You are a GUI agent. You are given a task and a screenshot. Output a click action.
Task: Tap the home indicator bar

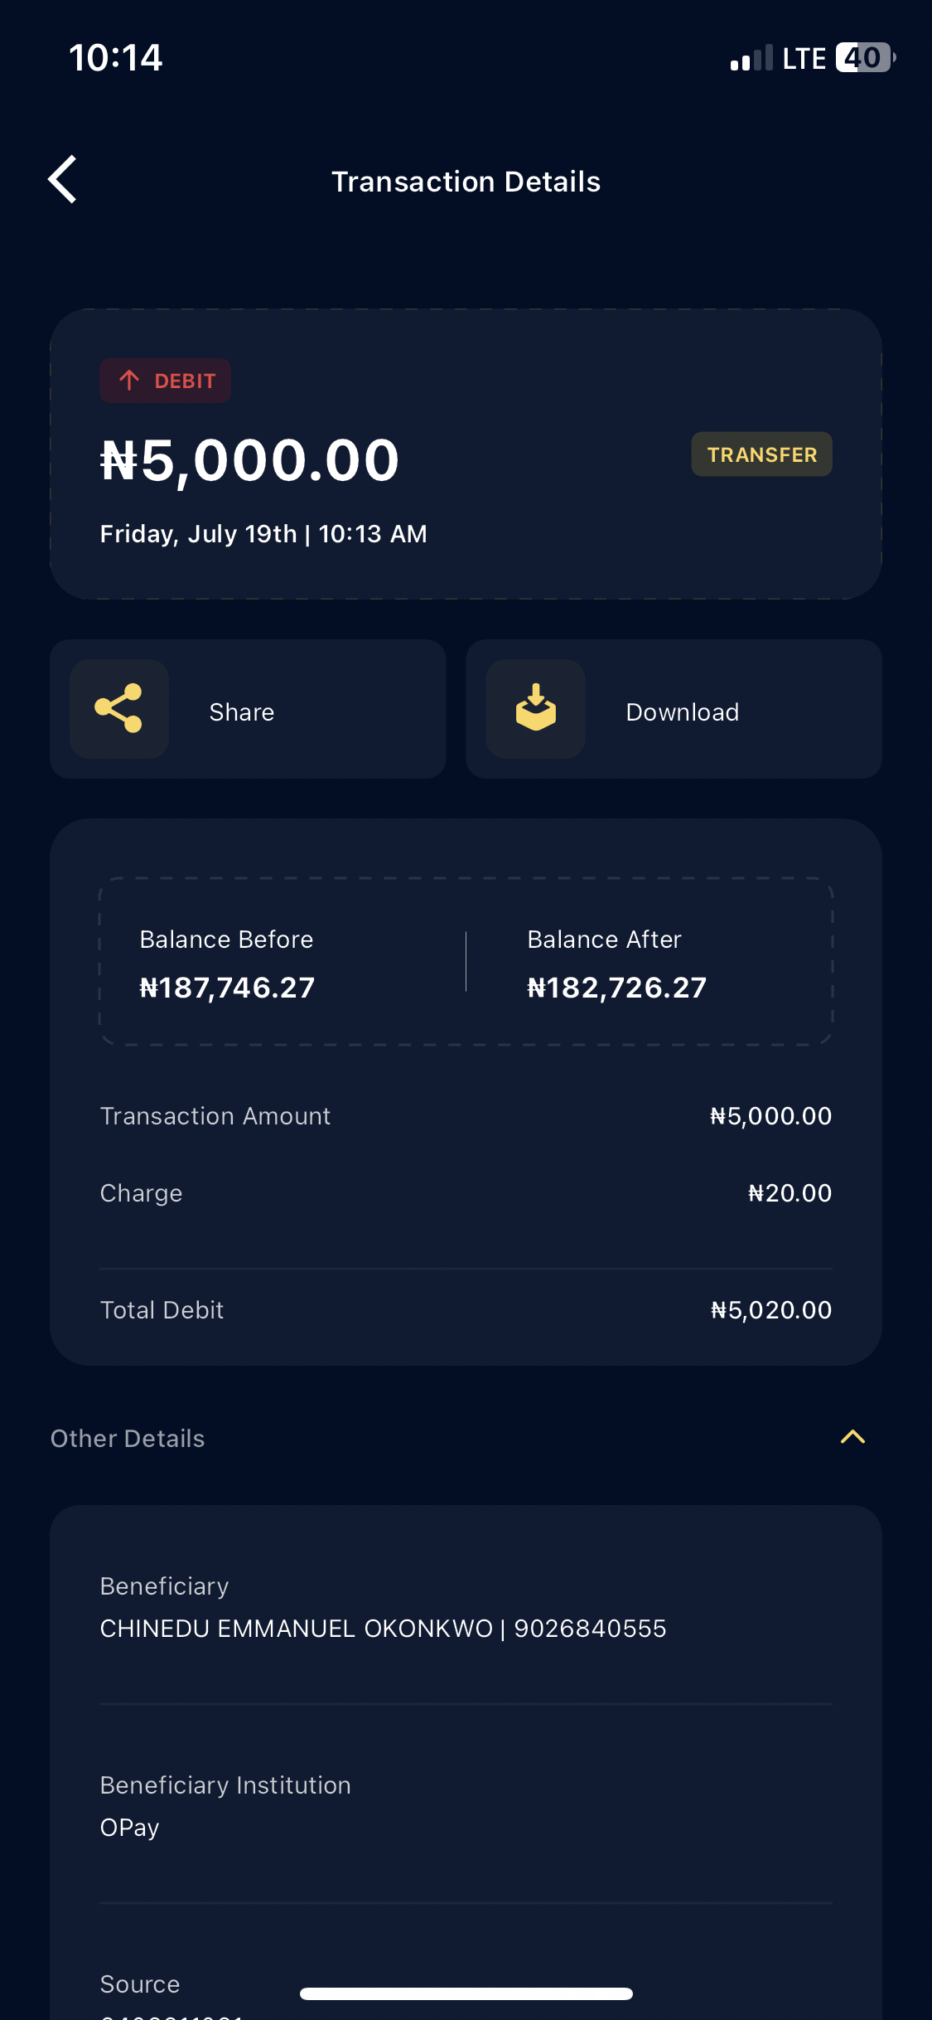(x=466, y=1993)
